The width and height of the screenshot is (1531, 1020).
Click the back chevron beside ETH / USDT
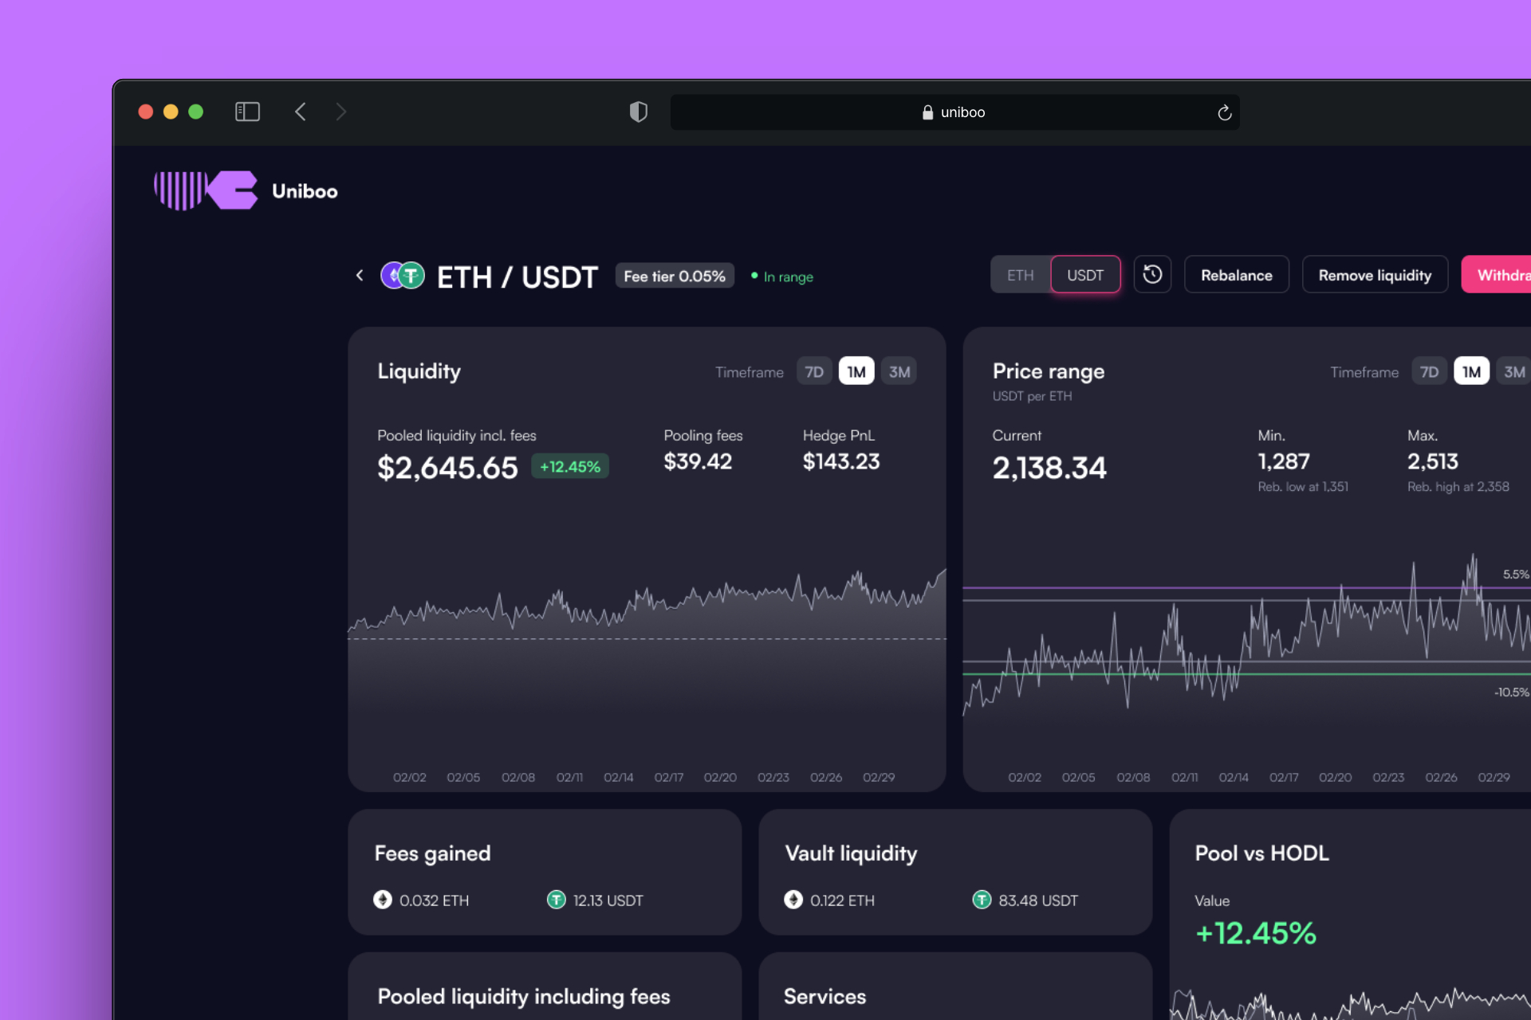(x=360, y=276)
